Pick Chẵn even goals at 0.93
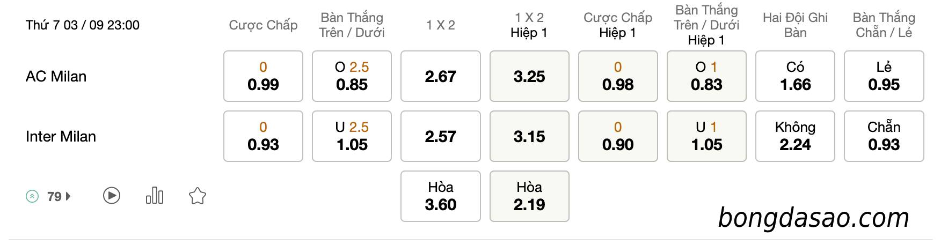Screen dimensions: 948x252 884,136
